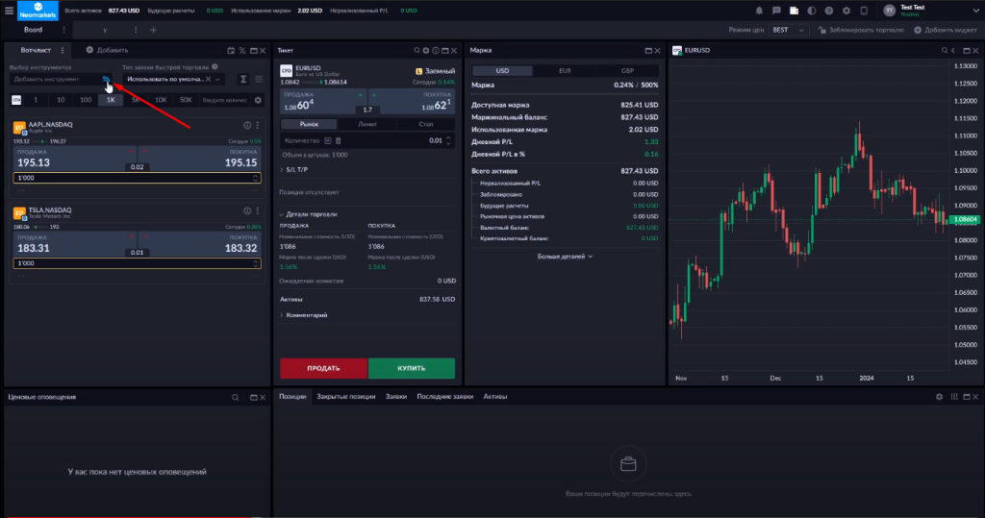Open notifications bell icon

click(x=759, y=11)
